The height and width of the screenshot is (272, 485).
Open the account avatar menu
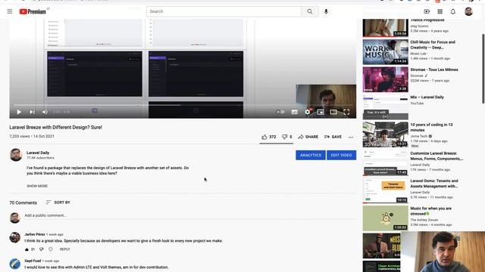[x=468, y=11]
